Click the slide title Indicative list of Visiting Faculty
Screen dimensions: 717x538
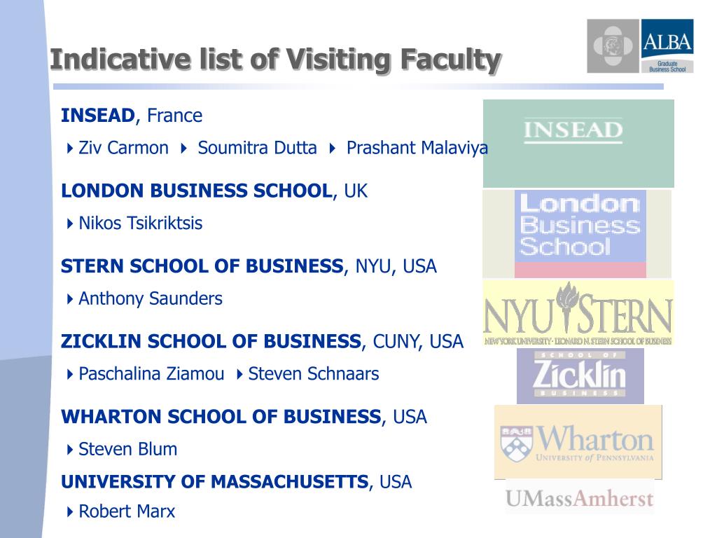[x=275, y=60]
